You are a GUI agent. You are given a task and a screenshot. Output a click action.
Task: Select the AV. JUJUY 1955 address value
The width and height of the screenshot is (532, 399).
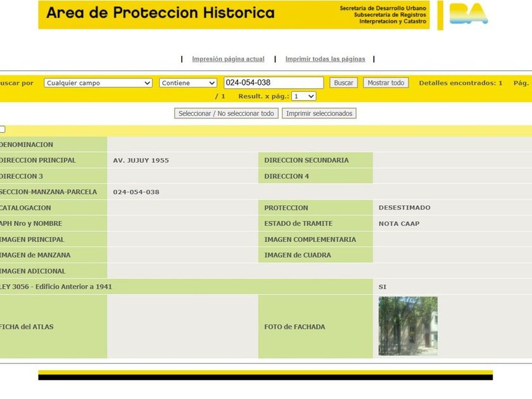click(141, 160)
